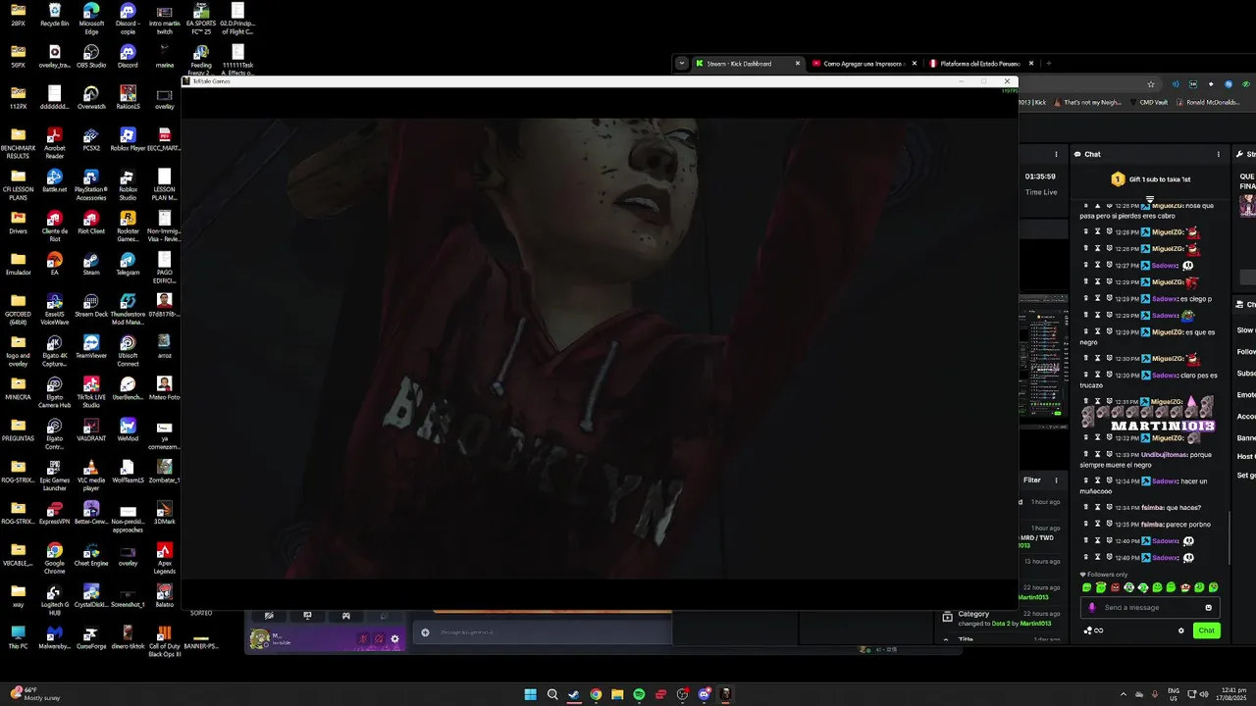This screenshot has width=1256, height=706.
Task: Open the Riot Client desktop icon
Action: [91, 223]
